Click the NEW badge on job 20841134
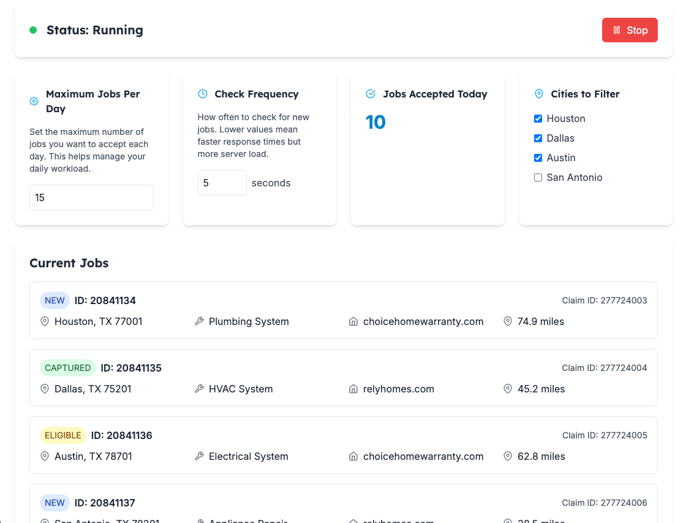The height and width of the screenshot is (523, 686). pos(55,300)
